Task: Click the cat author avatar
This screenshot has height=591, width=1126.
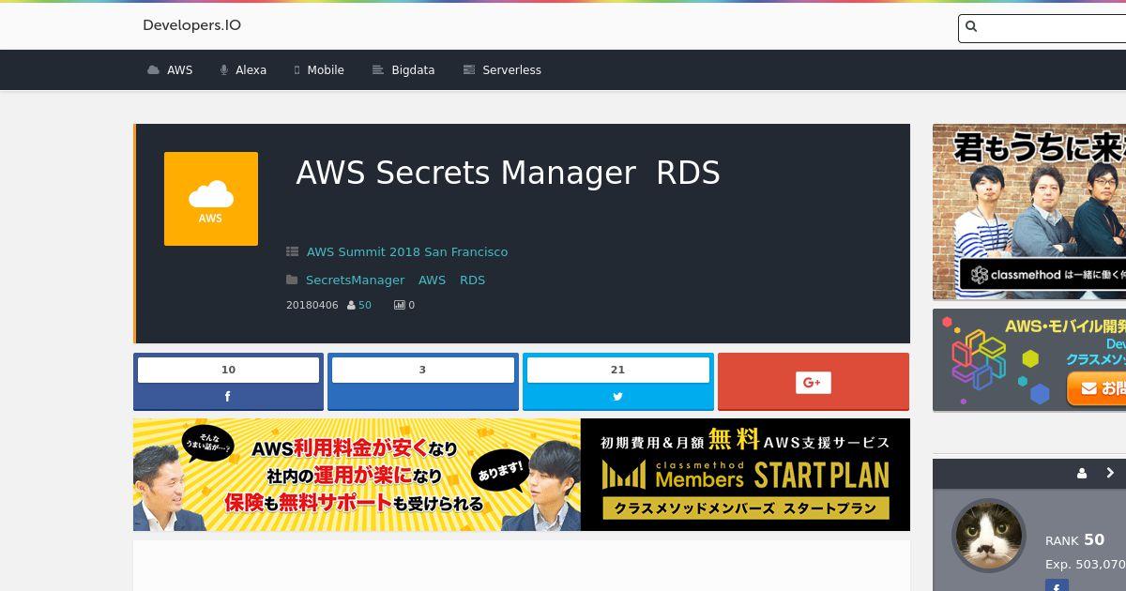Action: tap(988, 535)
